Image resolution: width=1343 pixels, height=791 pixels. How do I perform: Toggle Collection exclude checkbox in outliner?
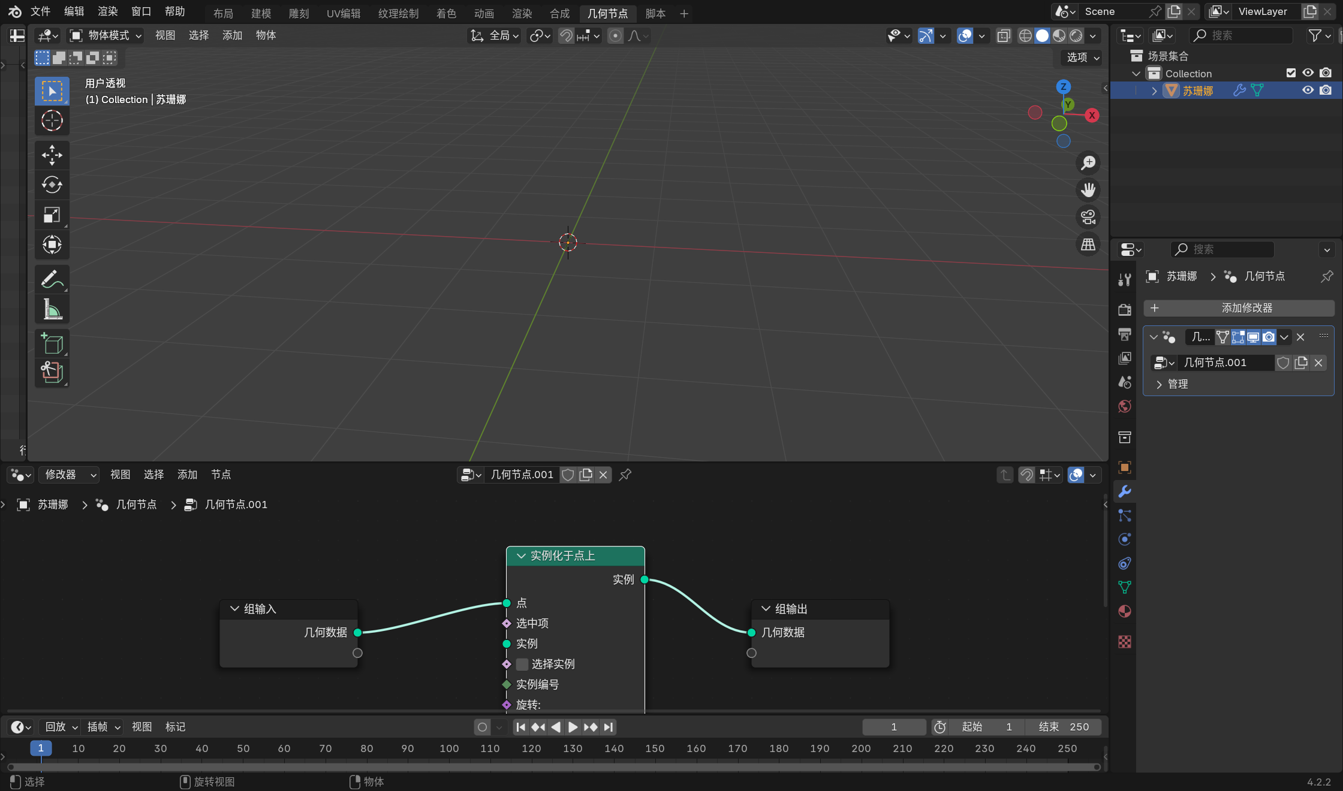coord(1291,73)
